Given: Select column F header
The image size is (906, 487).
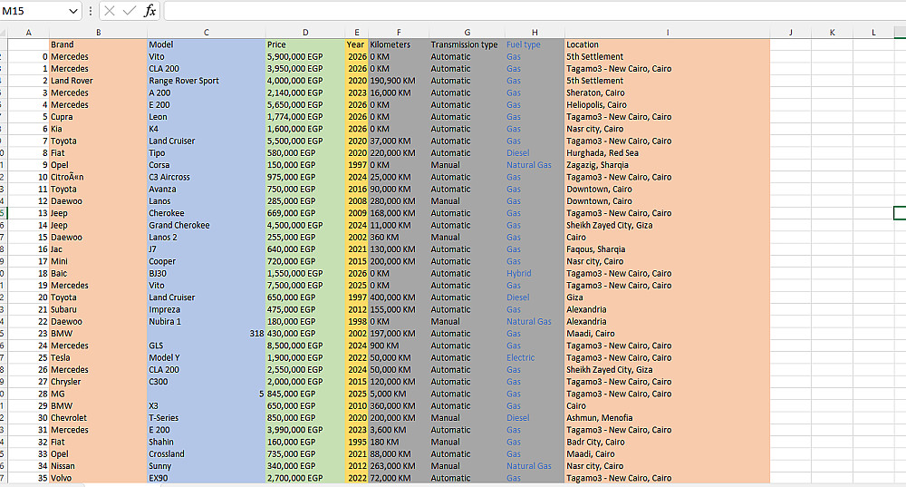Looking at the screenshot, I should coord(399,33).
